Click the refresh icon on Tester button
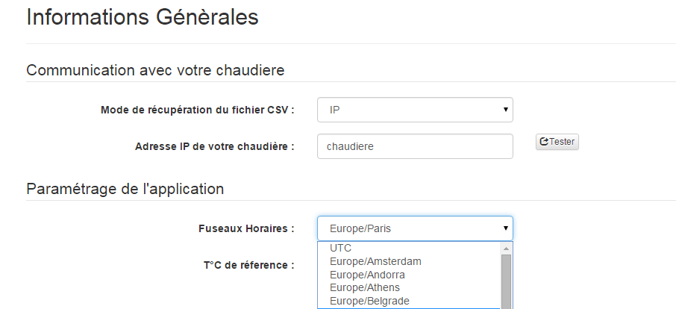The image size is (676, 309). click(544, 142)
